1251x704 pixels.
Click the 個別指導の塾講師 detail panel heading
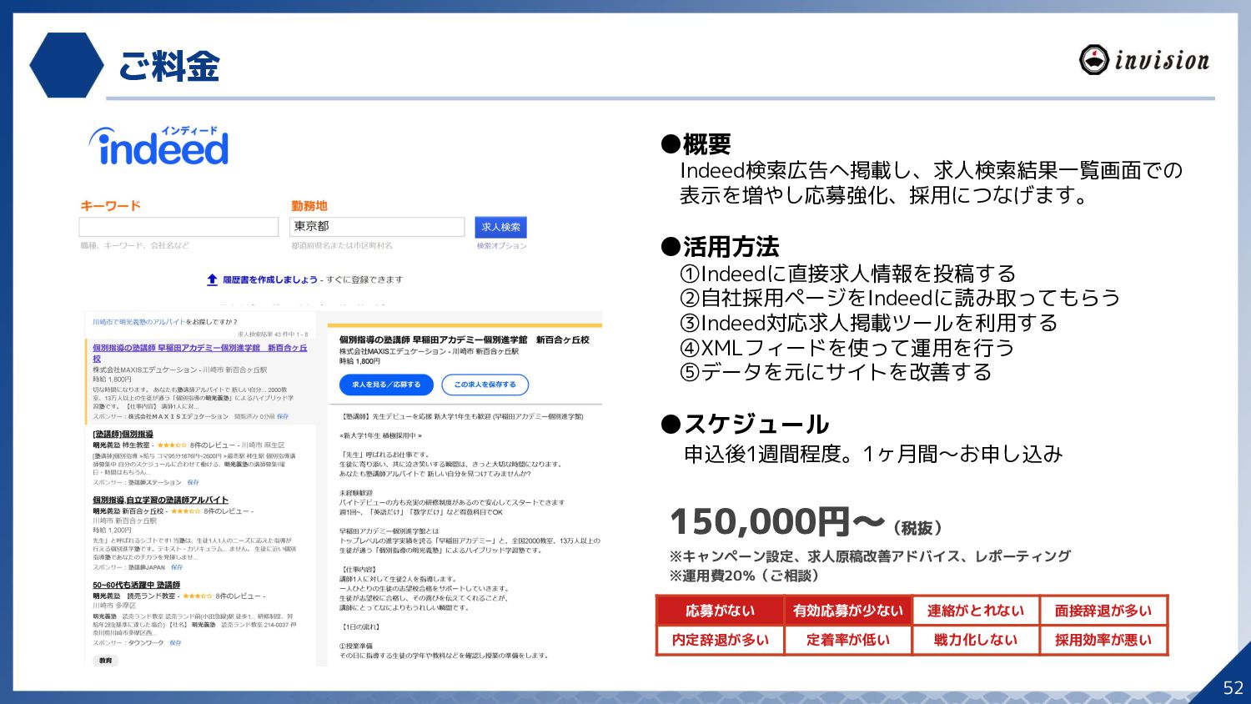pyautogui.click(x=464, y=340)
